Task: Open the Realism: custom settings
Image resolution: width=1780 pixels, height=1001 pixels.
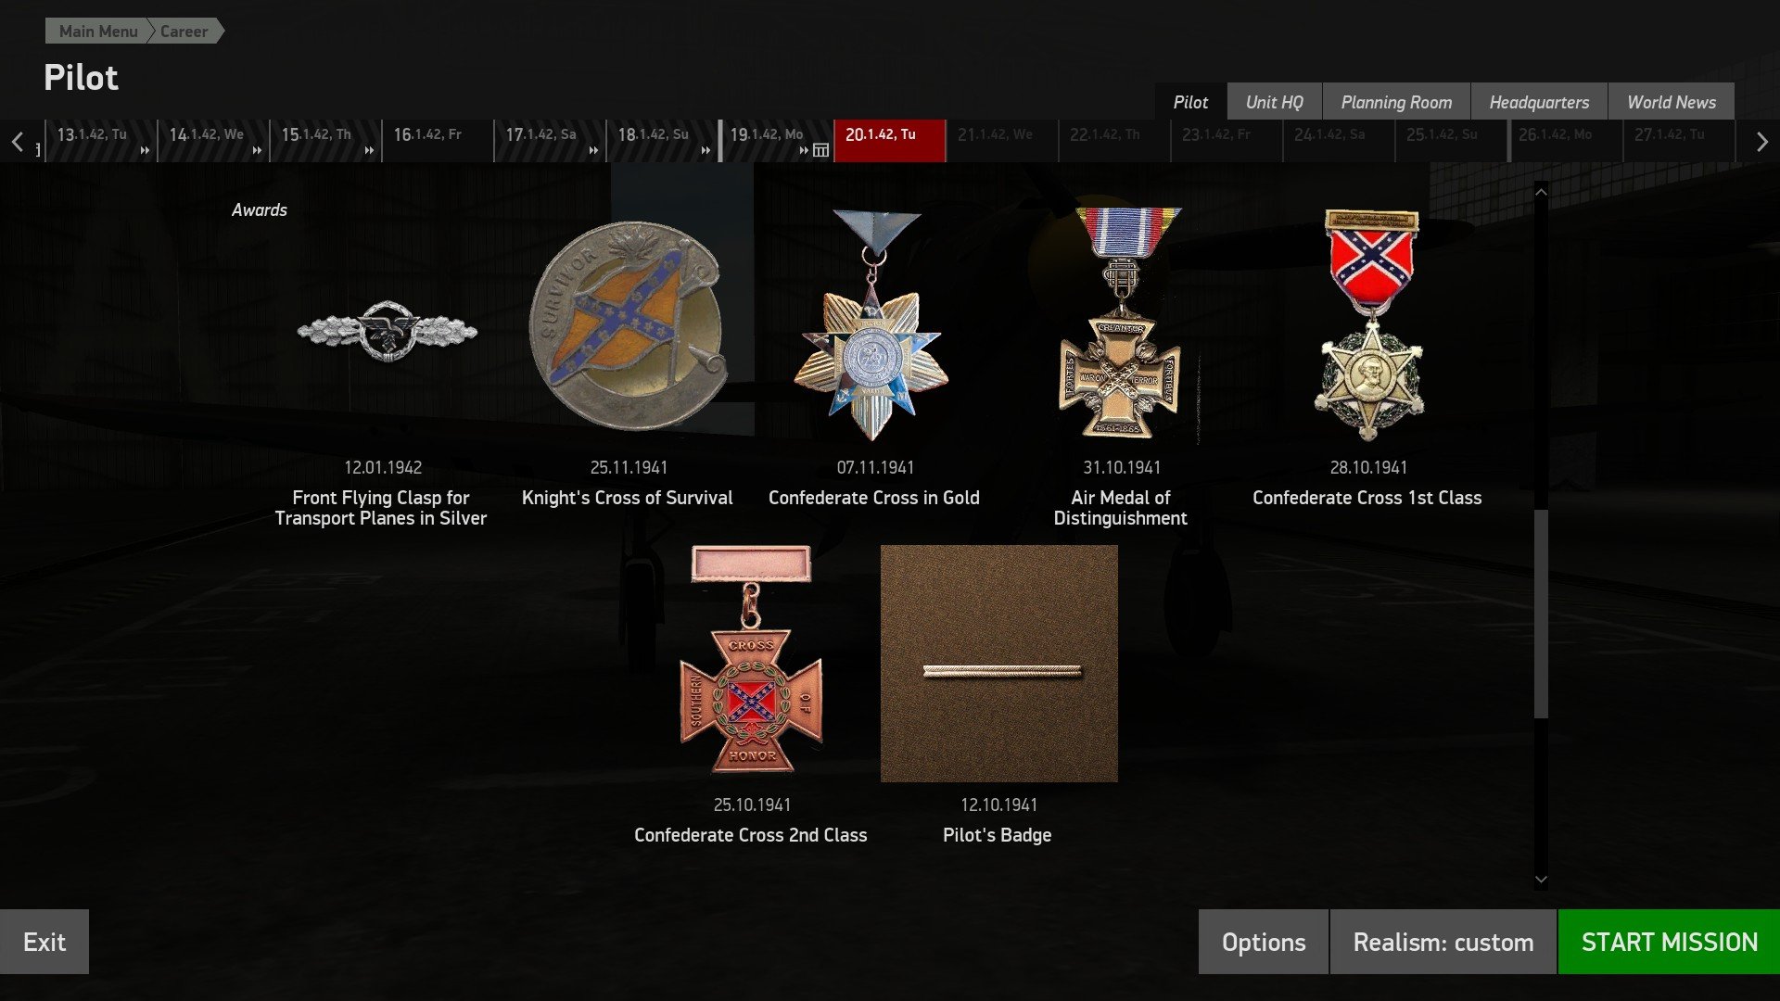Action: click(1443, 942)
